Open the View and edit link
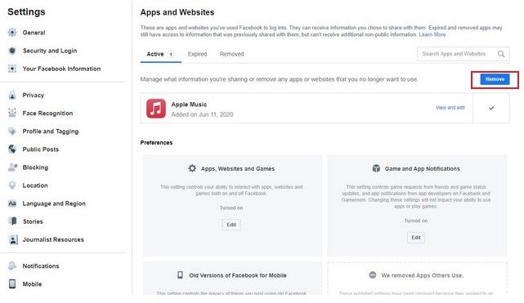The image size is (524, 303). tap(450, 108)
